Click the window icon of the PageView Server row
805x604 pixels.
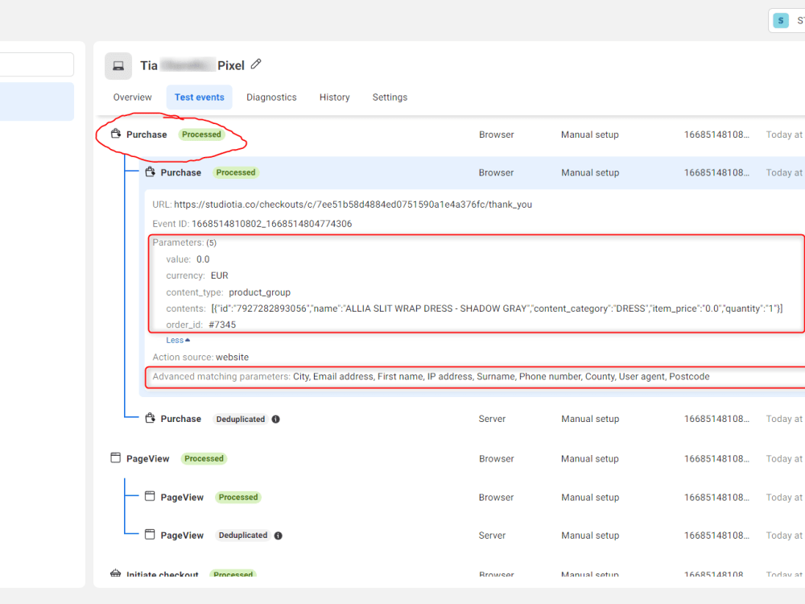point(150,535)
